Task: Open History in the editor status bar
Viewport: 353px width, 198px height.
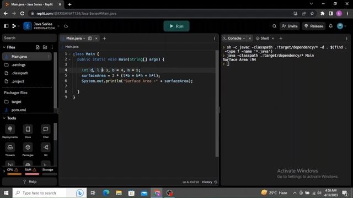Action: pyautogui.click(x=210, y=182)
